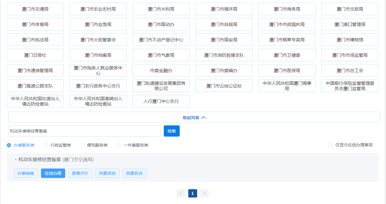The width and height of the screenshot is (386, 204).
Task: Select the 一件事服务类 radio option
Action: tap(119, 145)
